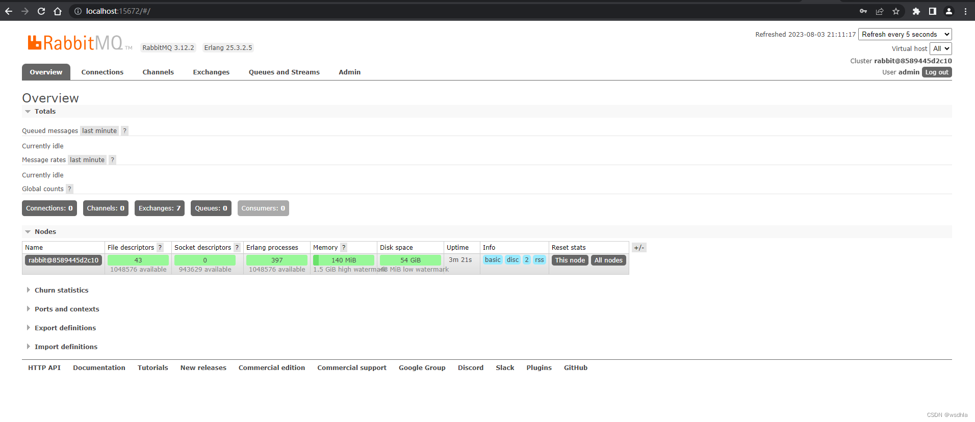Open the Virtual host dropdown

(x=941, y=48)
